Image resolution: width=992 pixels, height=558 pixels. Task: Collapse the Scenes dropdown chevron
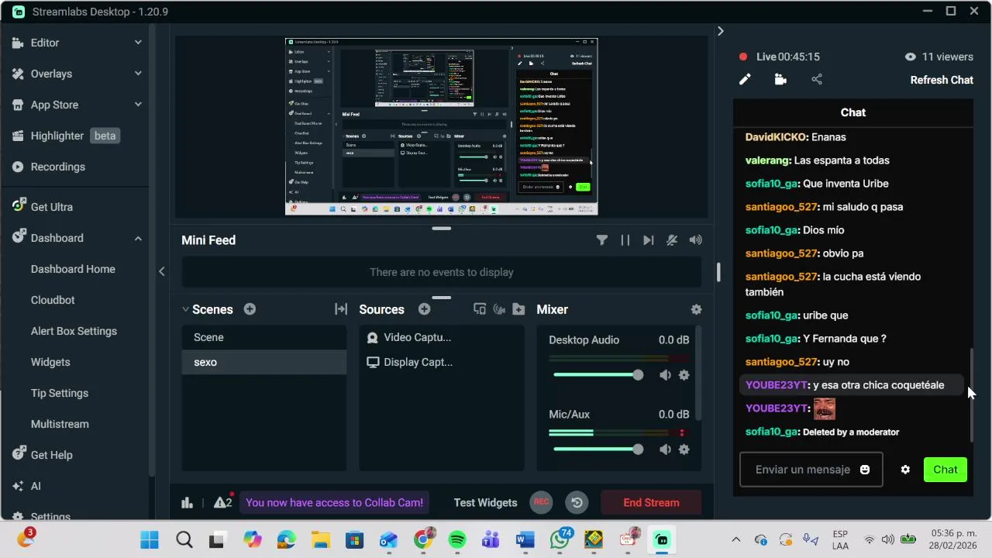click(185, 309)
